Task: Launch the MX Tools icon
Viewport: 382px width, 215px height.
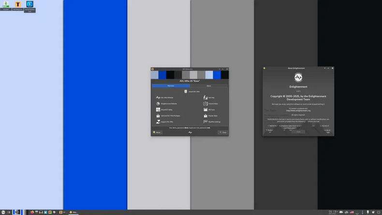Action: coord(206,110)
